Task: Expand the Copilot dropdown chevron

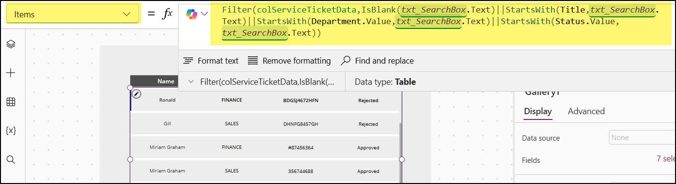Action: click(x=204, y=14)
